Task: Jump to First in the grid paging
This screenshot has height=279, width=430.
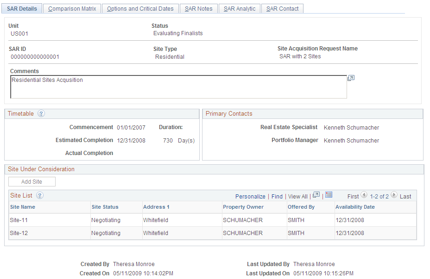Action: point(353,196)
